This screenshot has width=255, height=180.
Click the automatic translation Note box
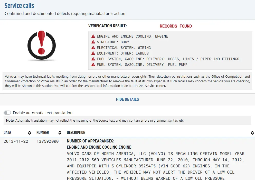(x=127, y=120)
